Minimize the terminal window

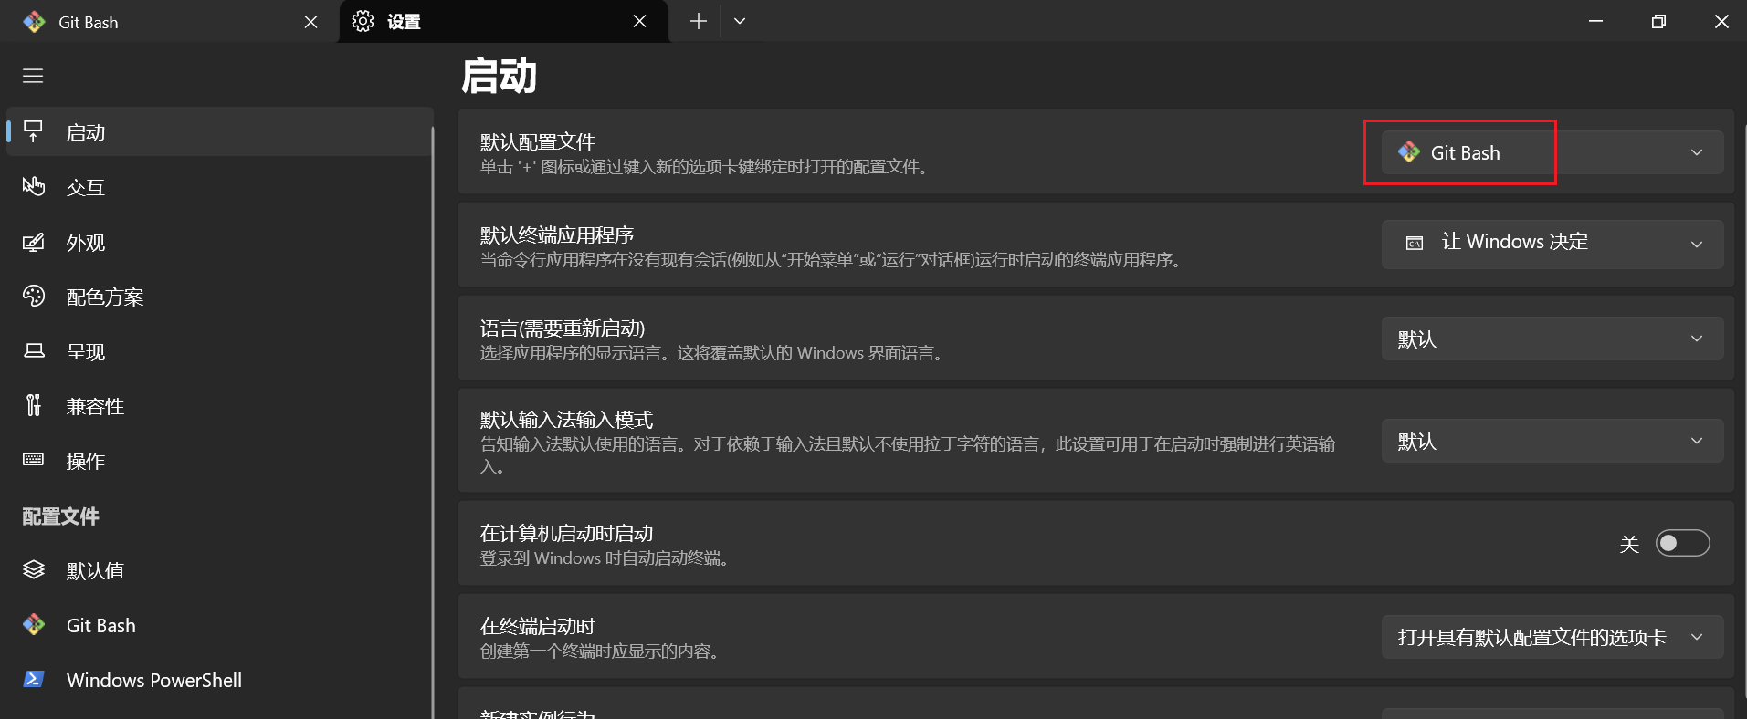pos(1595,21)
